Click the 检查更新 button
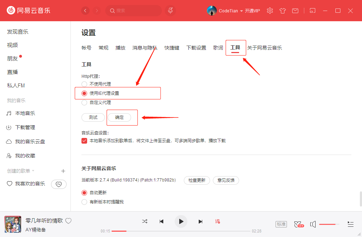The height and width of the screenshot is (237, 362). pyautogui.click(x=197, y=180)
